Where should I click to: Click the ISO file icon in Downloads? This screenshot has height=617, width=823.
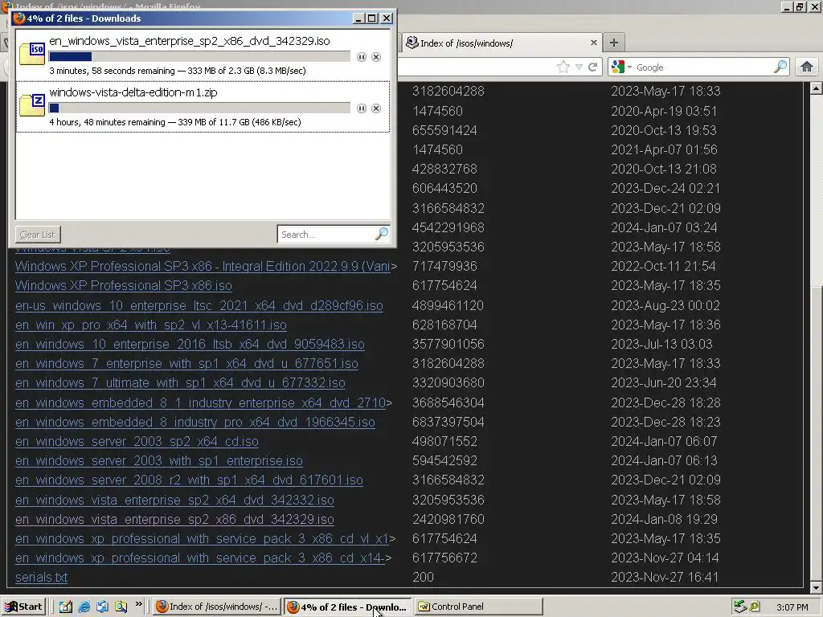click(x=32, y=54)
